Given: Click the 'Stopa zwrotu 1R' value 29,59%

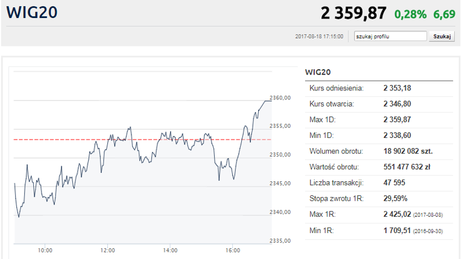Looking at the screenshot, I should tap(395, 198).
